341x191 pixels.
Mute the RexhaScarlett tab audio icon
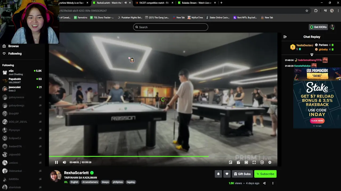coord(125,3)
